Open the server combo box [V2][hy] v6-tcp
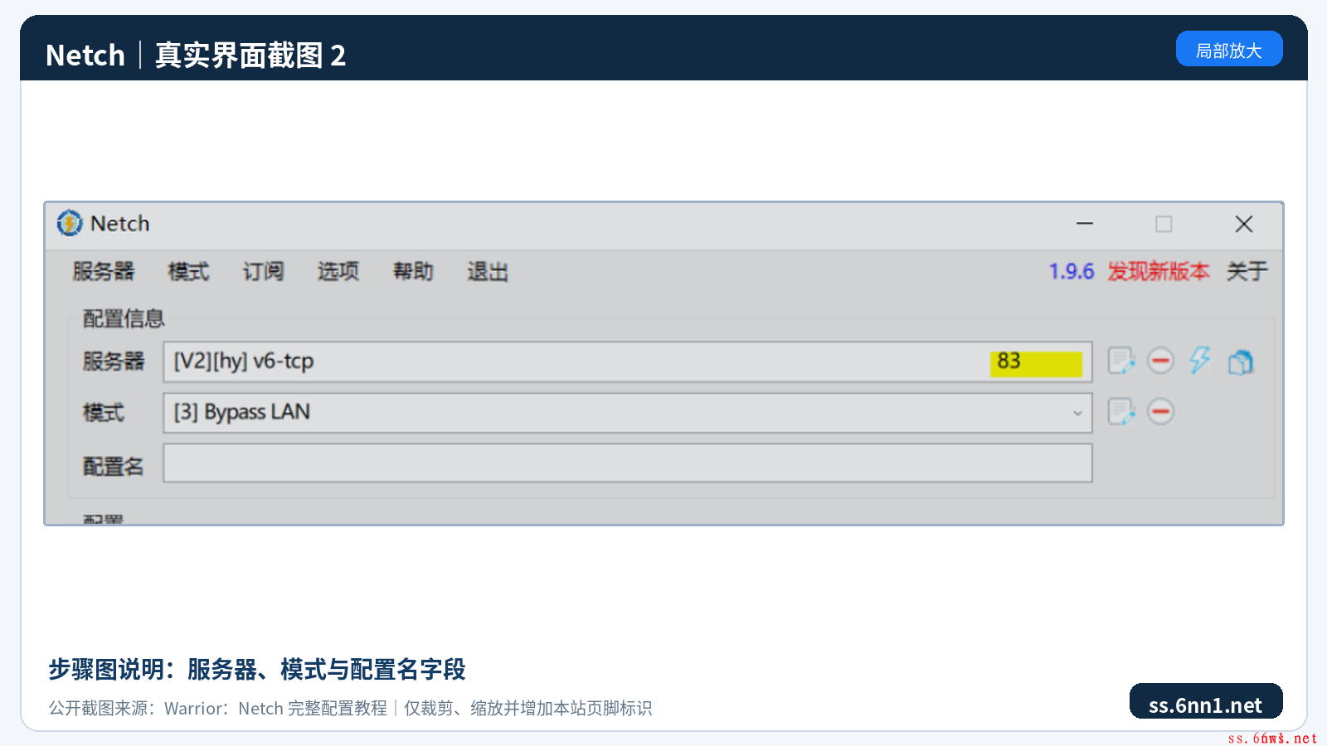 click(x=628, y=361)
